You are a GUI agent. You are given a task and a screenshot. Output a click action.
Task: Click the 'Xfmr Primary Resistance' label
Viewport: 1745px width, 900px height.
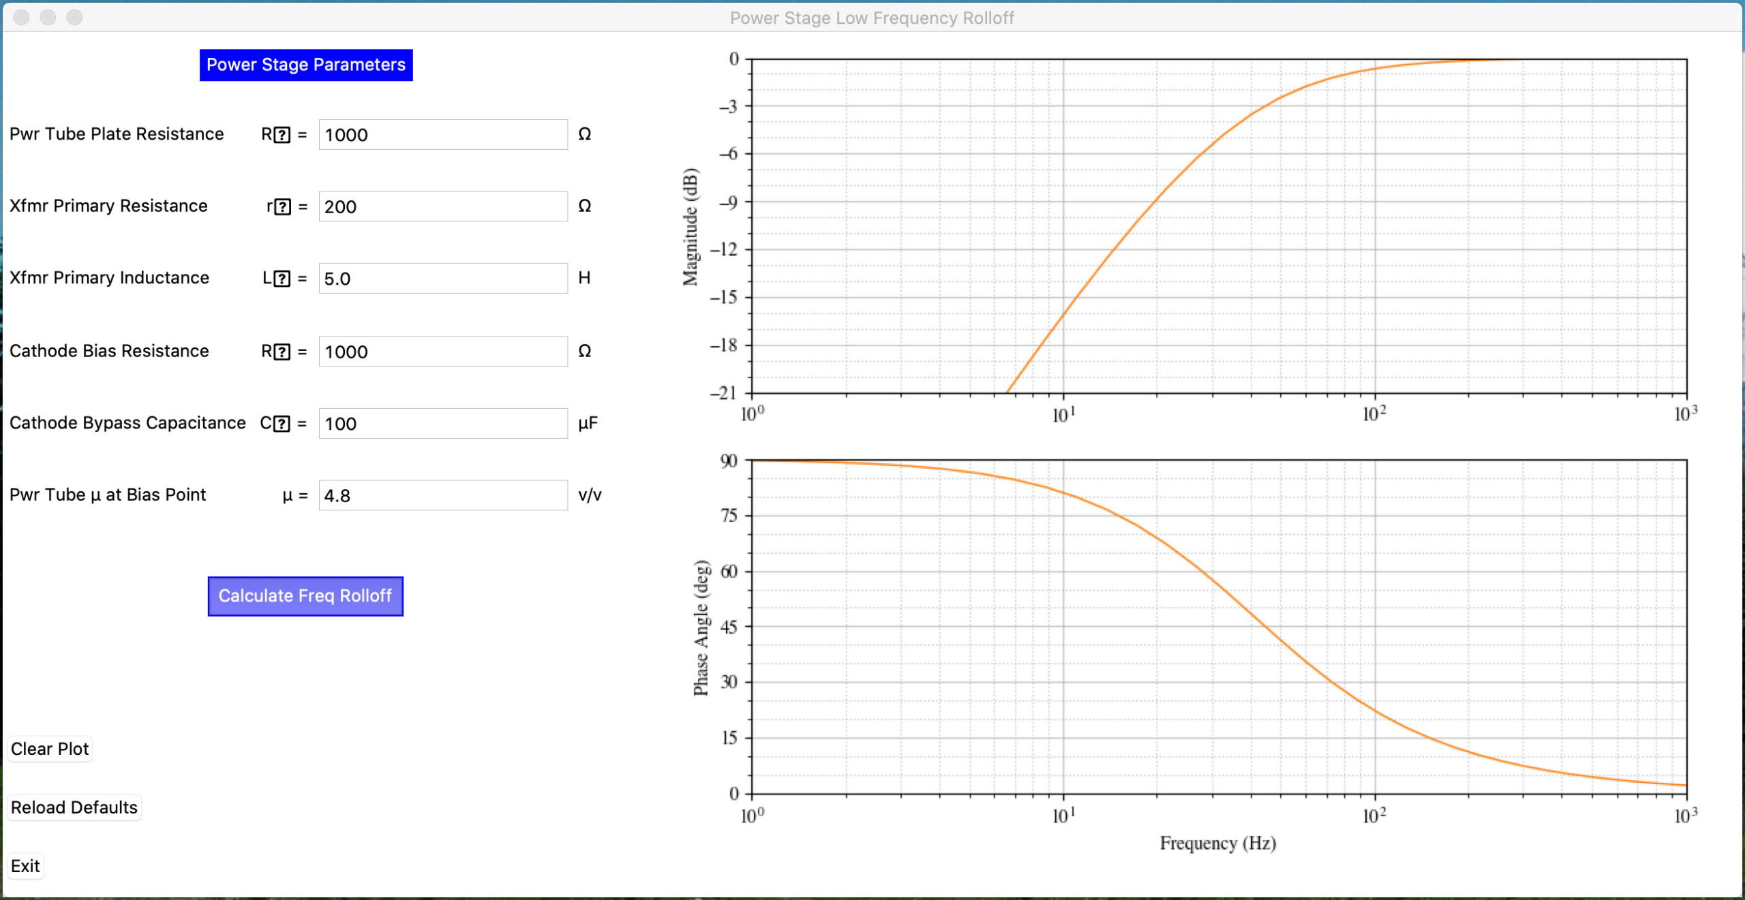[108, 206]
